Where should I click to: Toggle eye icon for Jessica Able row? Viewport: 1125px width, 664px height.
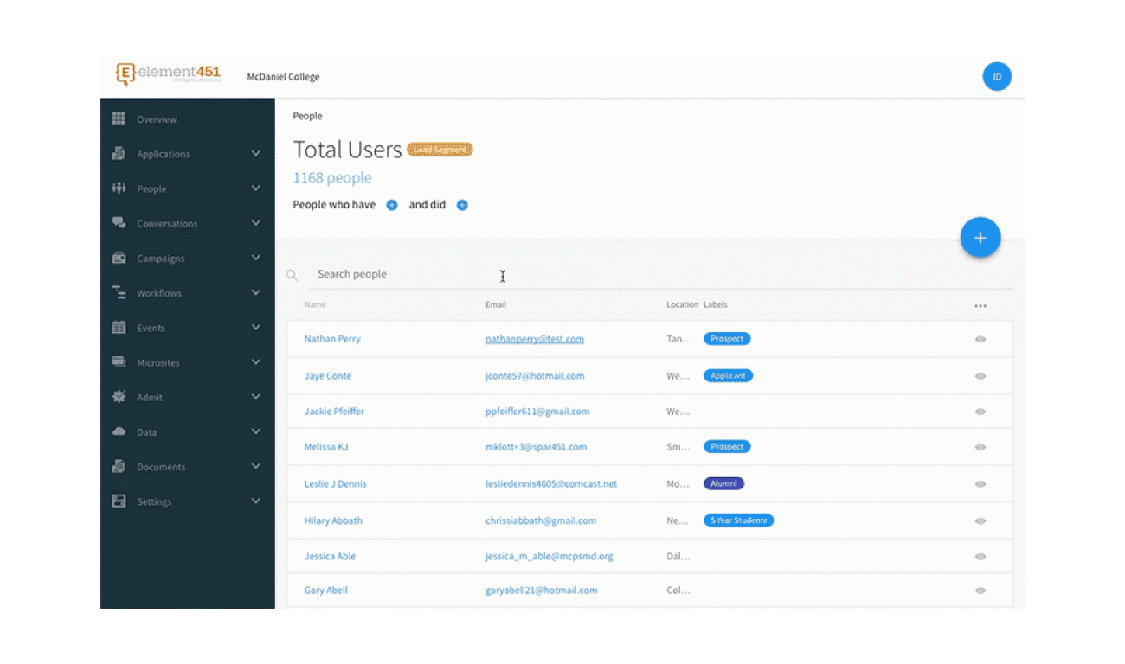[x=980, y=557]
